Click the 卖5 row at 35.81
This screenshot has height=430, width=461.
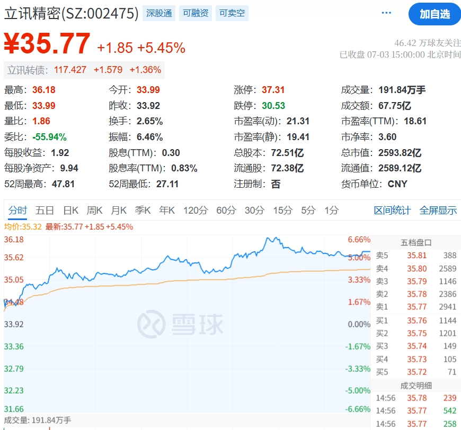(x=416, y=255)
